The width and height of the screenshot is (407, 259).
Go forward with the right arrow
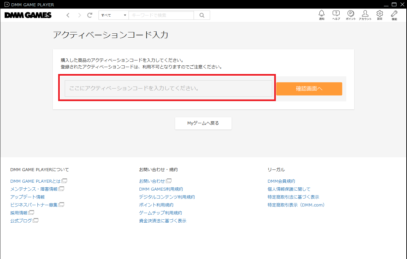click(79, 15)
